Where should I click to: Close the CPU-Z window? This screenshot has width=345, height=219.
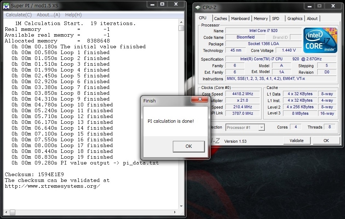pos(333,6)
